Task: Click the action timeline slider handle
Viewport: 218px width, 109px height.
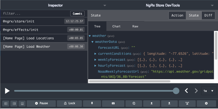Action: pos(176,91)
